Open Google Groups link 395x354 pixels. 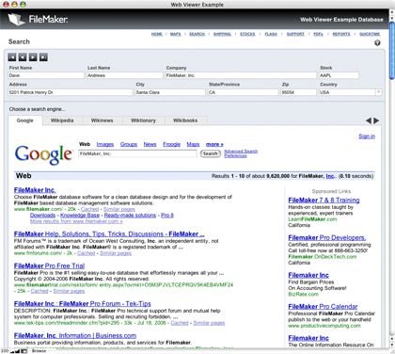pyautogui.click(x=129, y=144)
